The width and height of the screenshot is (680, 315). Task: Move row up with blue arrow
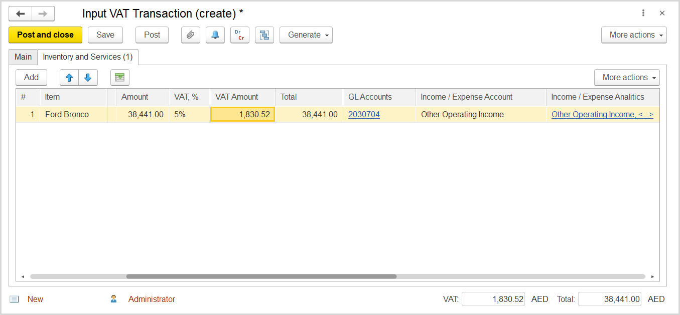(69, 78)
